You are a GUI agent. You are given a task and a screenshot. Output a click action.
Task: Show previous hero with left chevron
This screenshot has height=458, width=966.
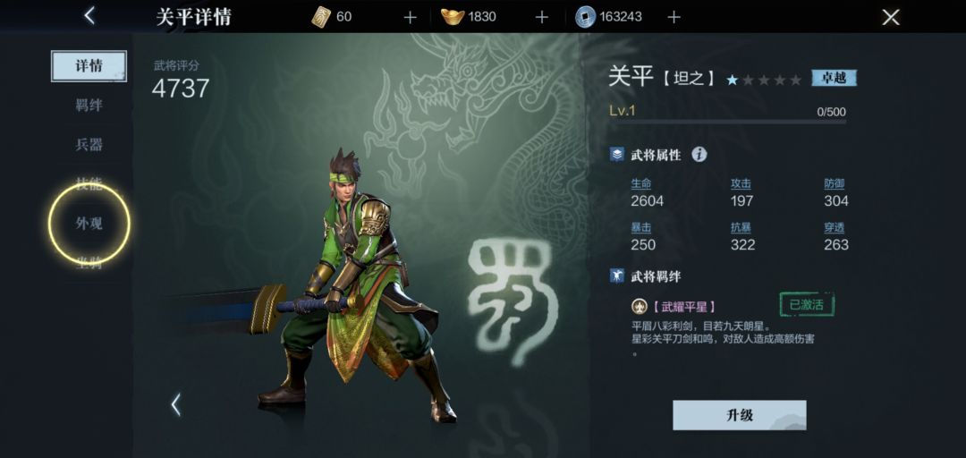pyautogui.click(x=176, y=405)
